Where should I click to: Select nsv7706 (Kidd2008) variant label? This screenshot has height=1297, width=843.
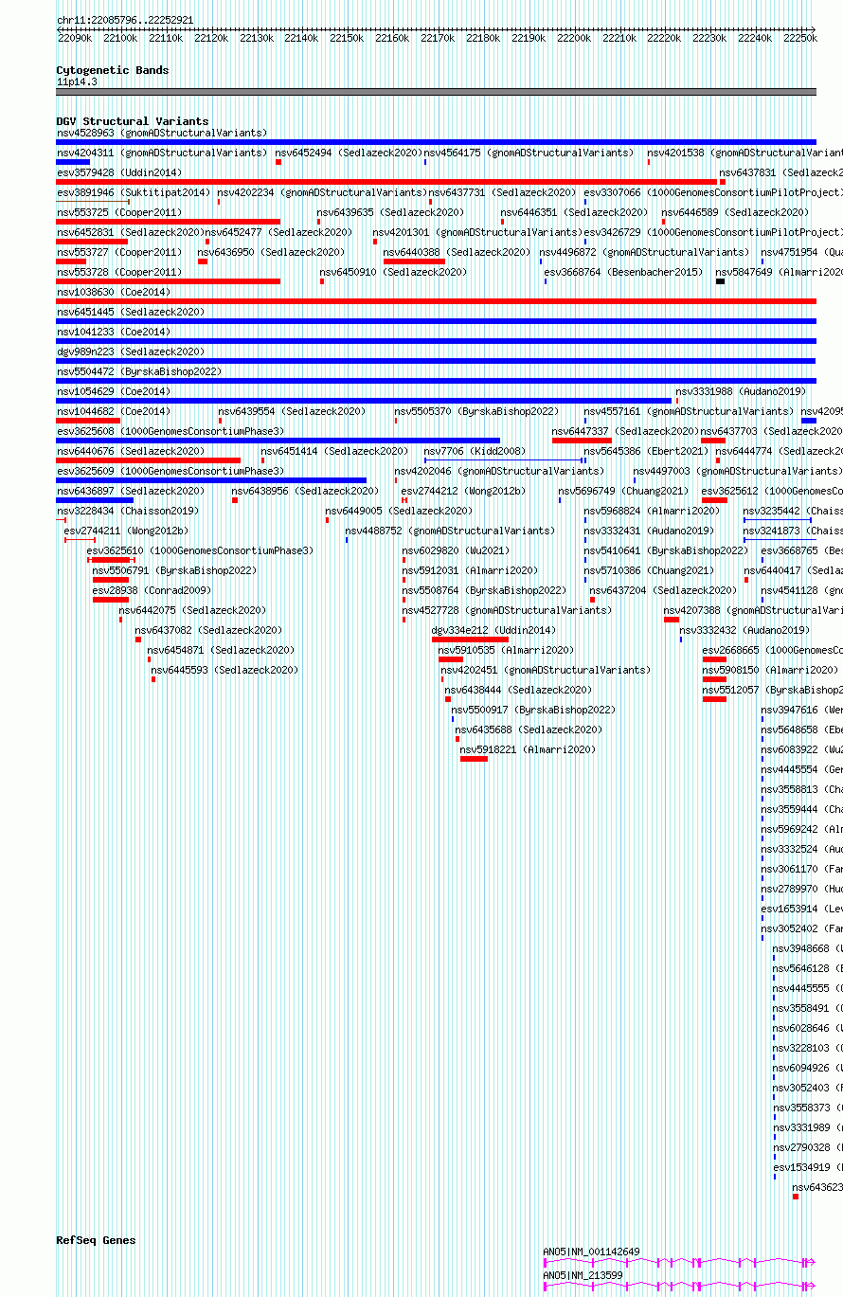pos(475,451)
